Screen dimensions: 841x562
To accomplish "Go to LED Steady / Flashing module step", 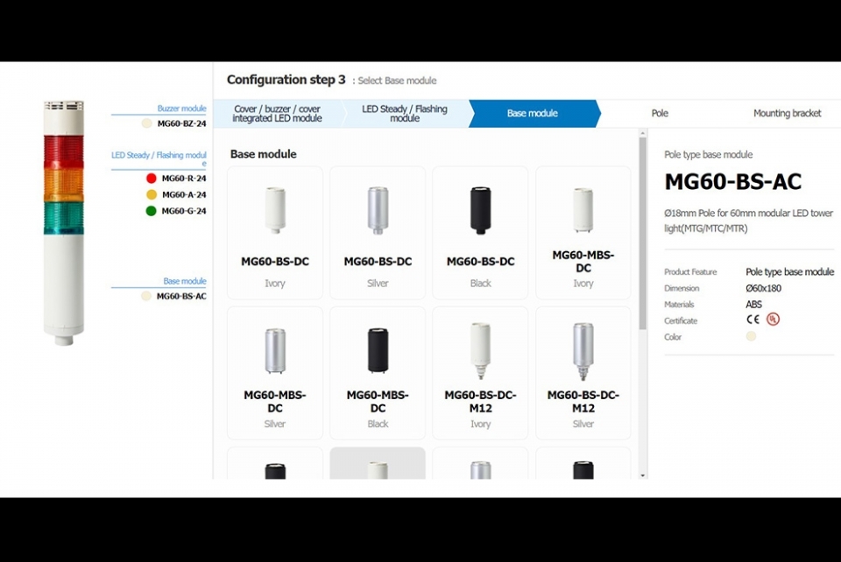I will point(405,114).
